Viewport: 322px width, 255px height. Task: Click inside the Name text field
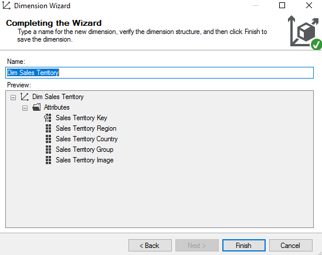click(x=160, y=73)
